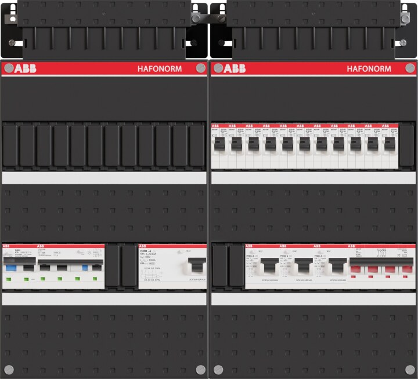Click the blank filler after the last upper breaker
Screen dimensions: 418x379
407,145
